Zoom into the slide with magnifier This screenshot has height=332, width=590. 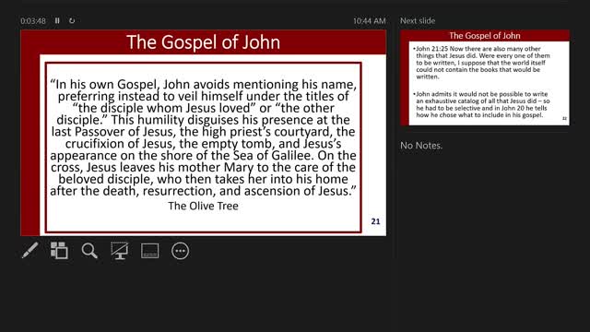(x=89, y=251)
